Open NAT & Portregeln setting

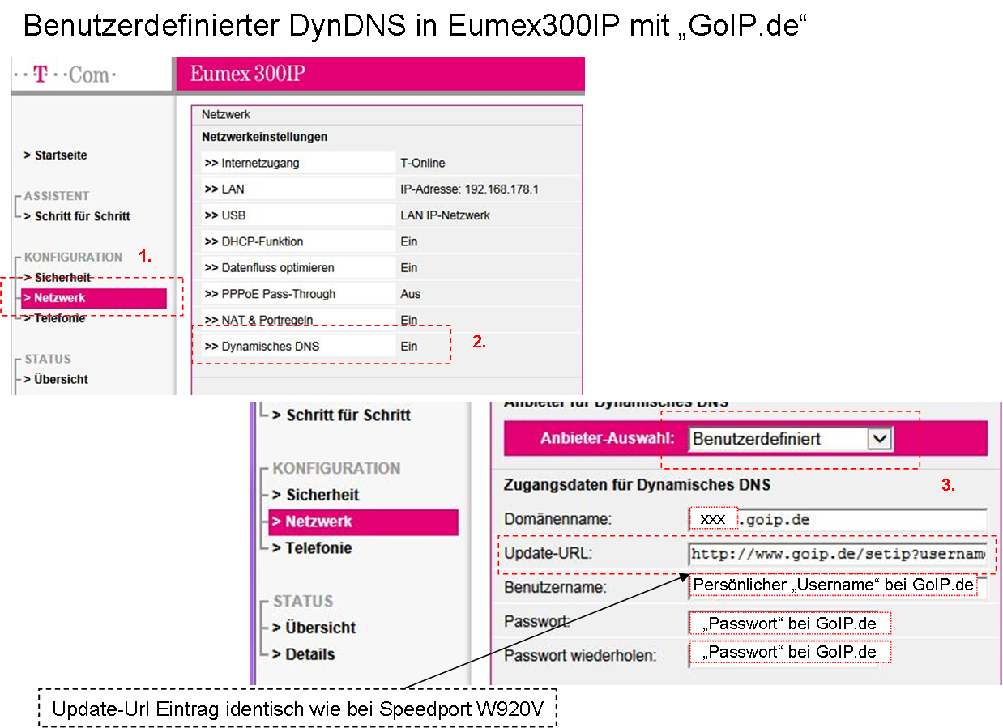coord(298,320)
